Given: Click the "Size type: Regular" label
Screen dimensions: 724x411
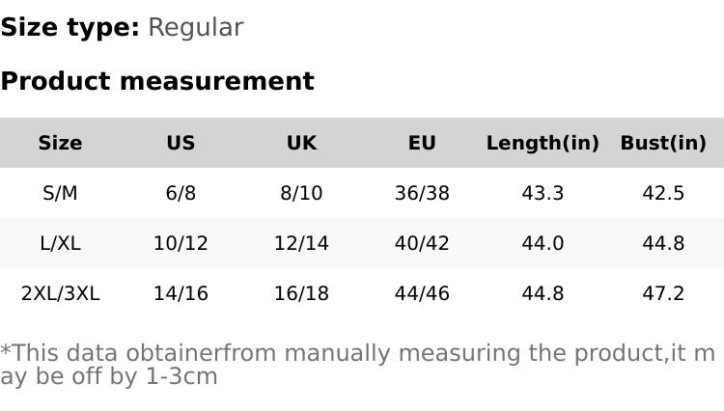Looking at the screenshot, I should (122, 28).
